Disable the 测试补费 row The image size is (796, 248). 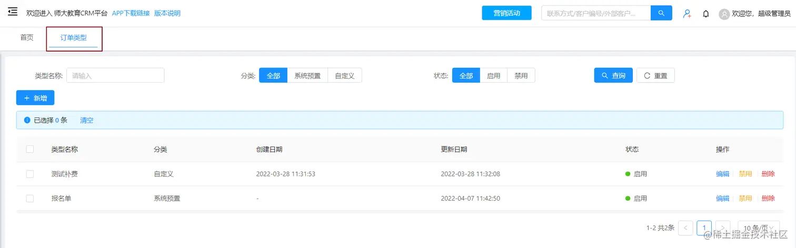click(745, 174)
